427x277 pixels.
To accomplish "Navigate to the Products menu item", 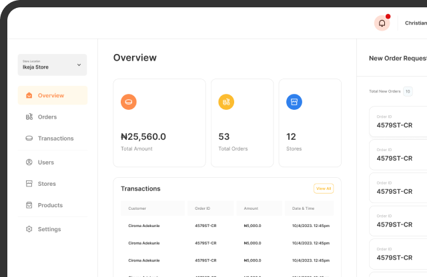I will coord(50,205).
